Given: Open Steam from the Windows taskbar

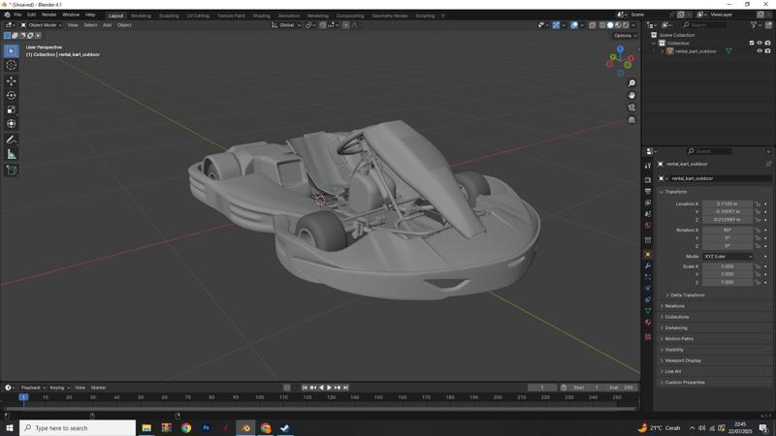Looking at the screenshot, I should coord(285,427).
